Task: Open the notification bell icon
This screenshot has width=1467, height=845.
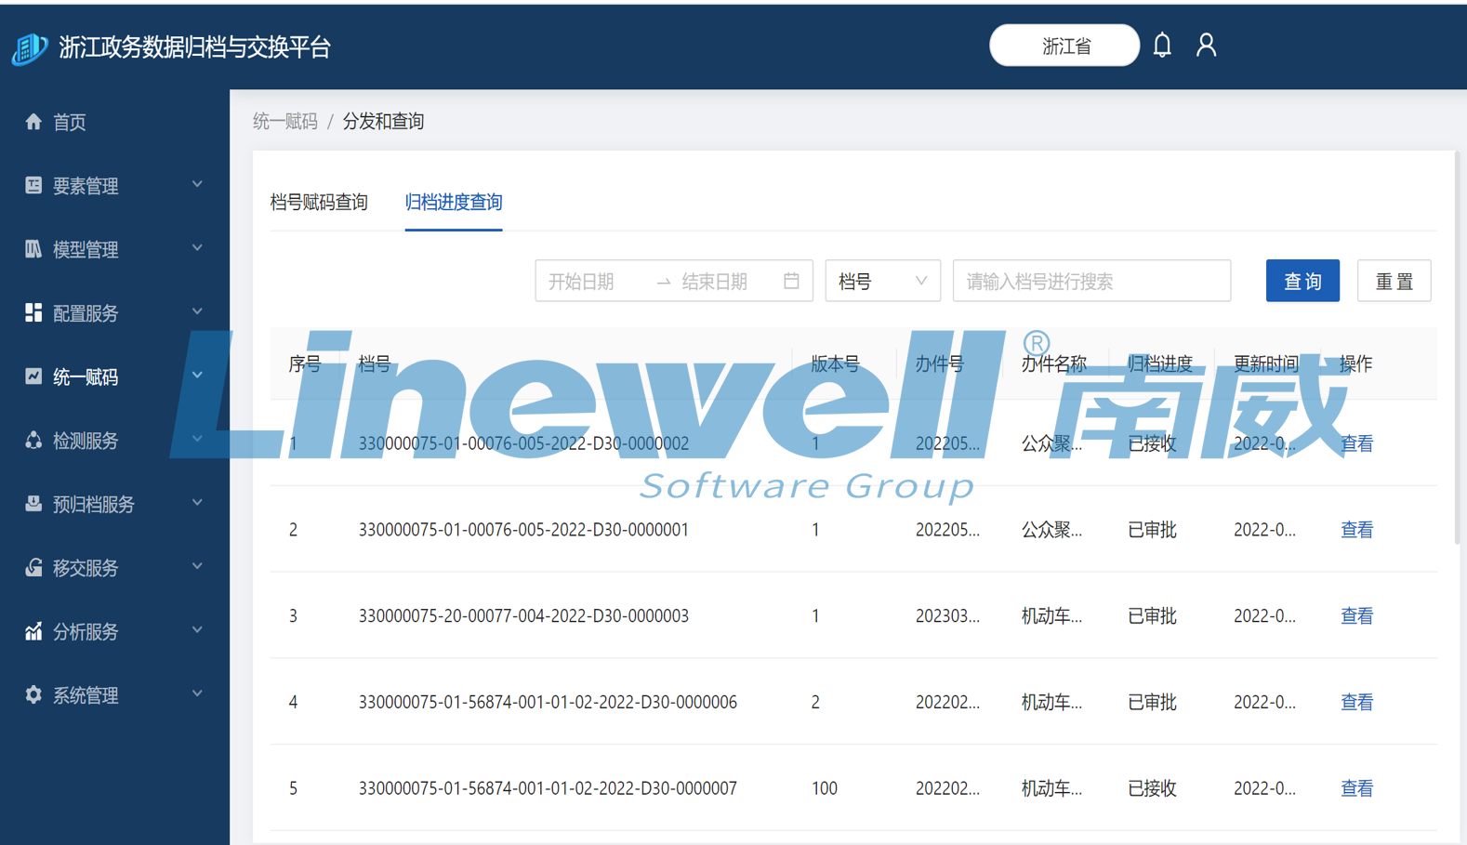Action: pos(1162,46)
